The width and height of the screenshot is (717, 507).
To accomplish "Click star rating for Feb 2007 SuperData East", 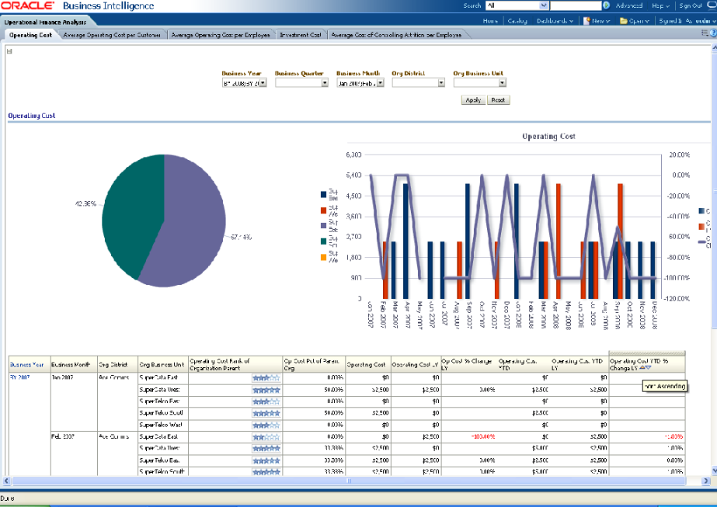I will click(266, 437).
